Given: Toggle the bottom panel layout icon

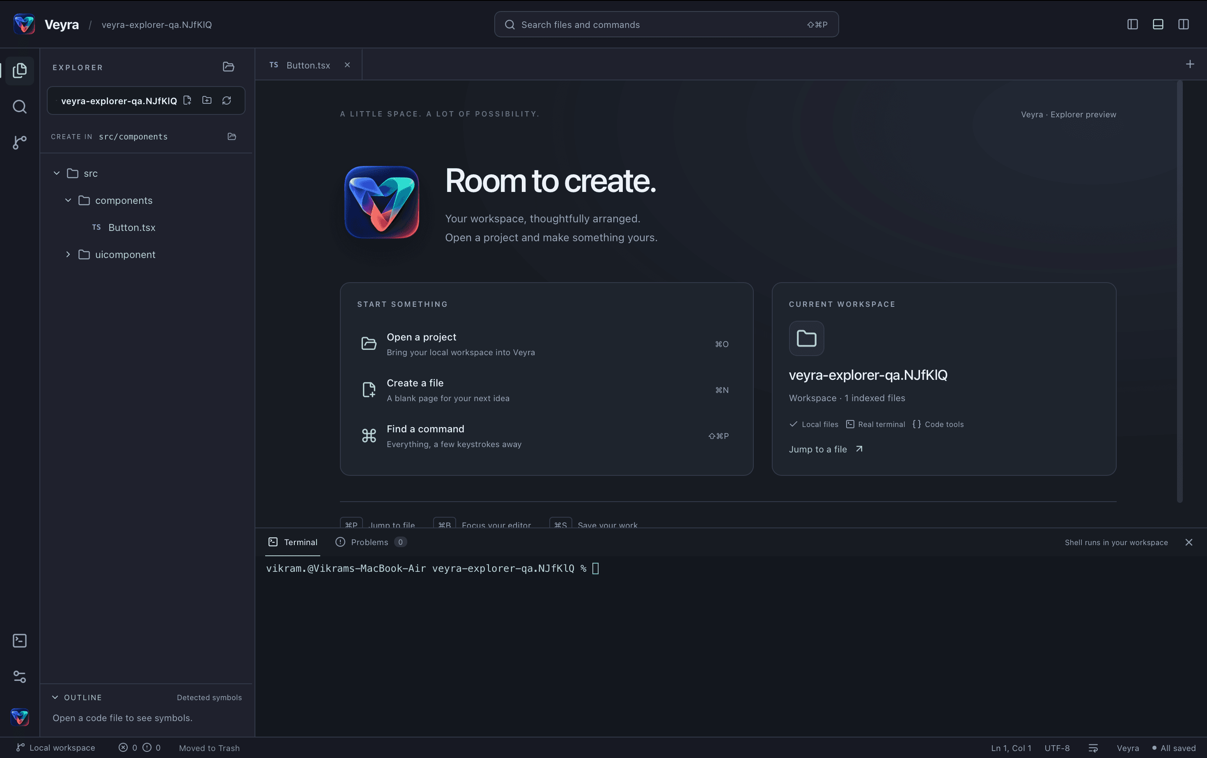Looking at the screenshot, I should point(1158,24).
